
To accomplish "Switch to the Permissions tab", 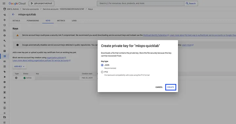I will click(x=33, y=21).
